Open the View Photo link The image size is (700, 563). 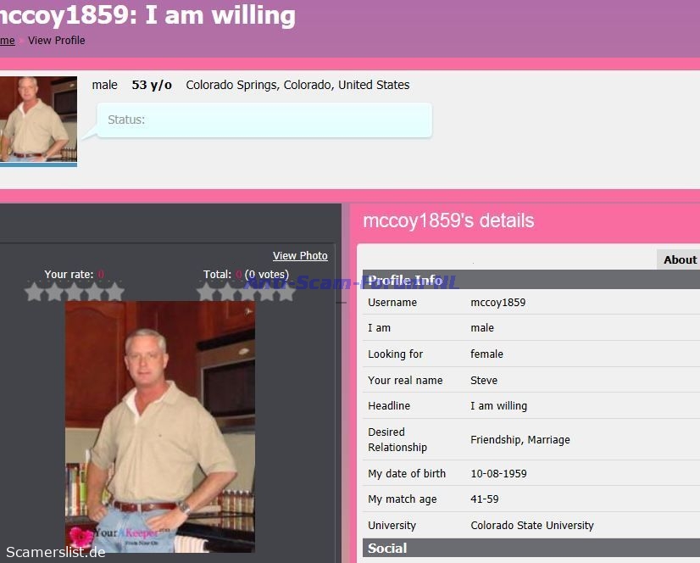300,255
